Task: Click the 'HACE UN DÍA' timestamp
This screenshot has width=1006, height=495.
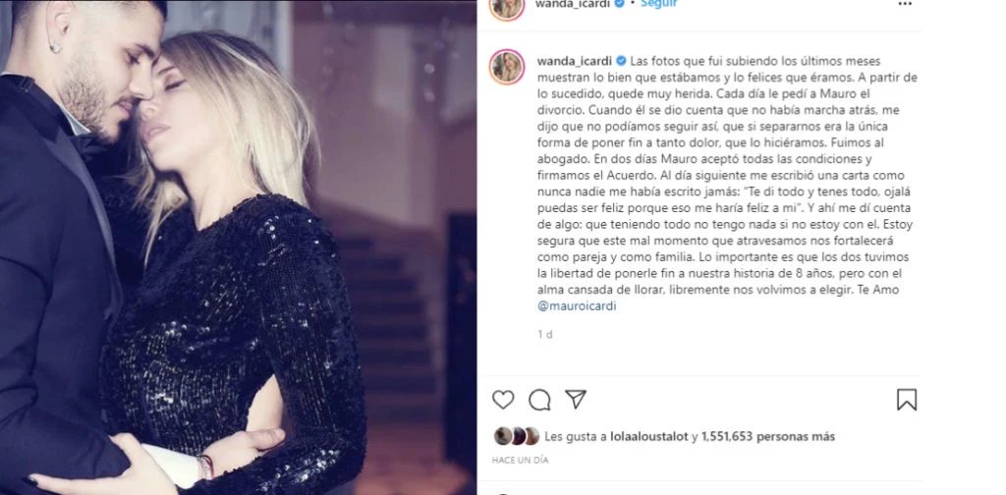Action: (x=520, y=461)
